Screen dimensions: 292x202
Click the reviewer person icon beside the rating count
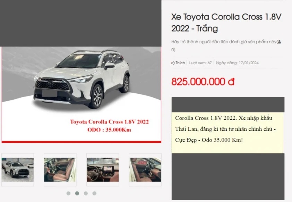(x=279, y=42)
